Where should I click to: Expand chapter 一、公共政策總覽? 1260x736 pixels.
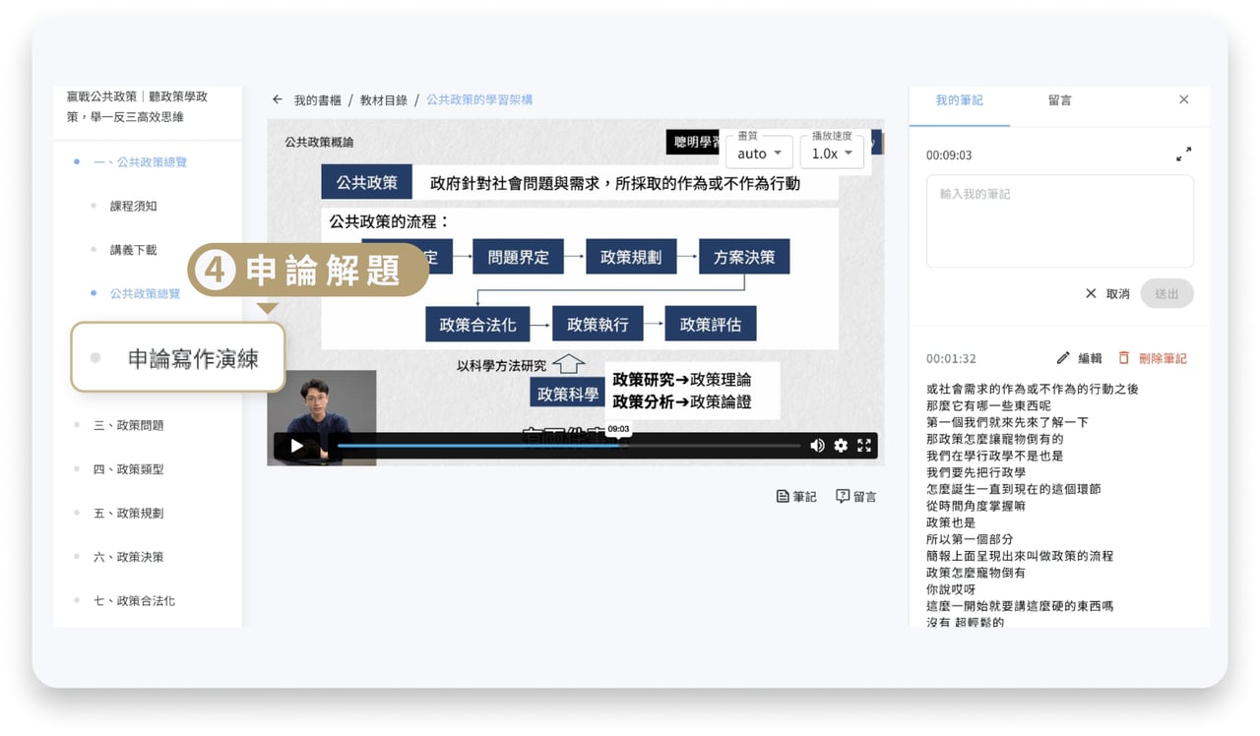(x=140, y=162)
